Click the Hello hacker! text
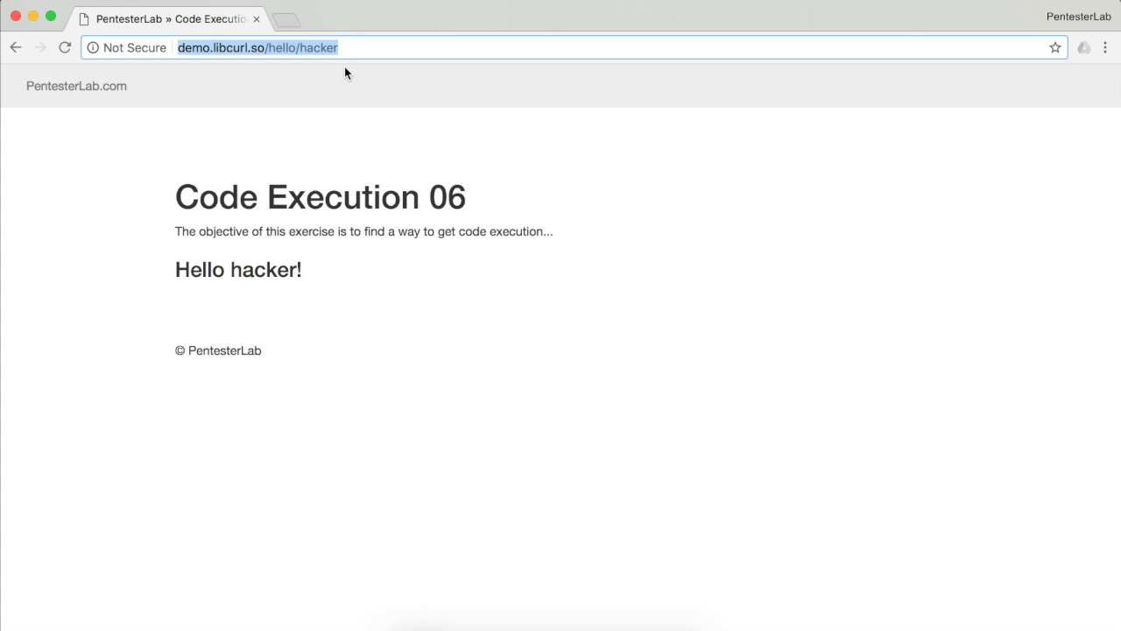Screen dimensions: 1121x631 [238, 270]
